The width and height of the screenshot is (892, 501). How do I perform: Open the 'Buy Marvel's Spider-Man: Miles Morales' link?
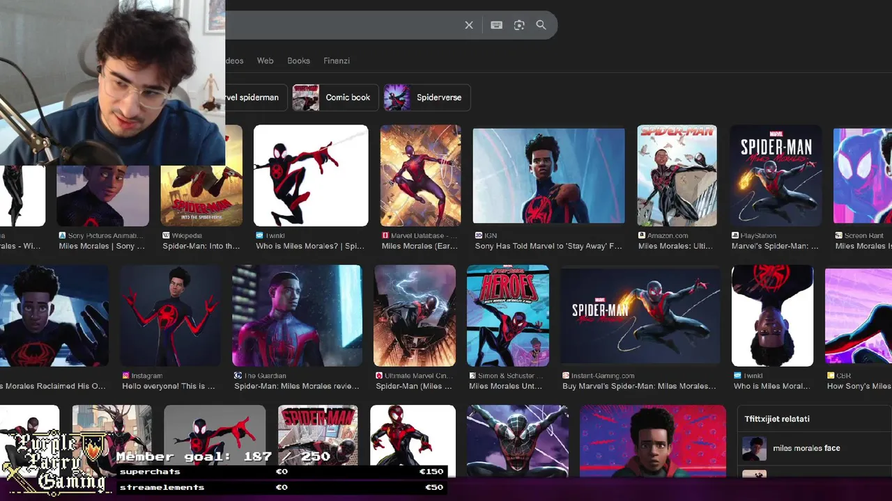pos(639,386)
